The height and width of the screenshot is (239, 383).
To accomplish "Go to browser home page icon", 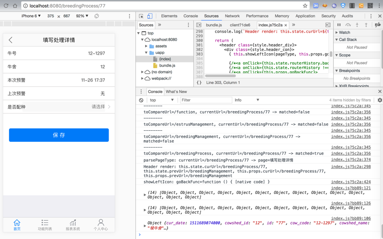I will pos(15,6).
